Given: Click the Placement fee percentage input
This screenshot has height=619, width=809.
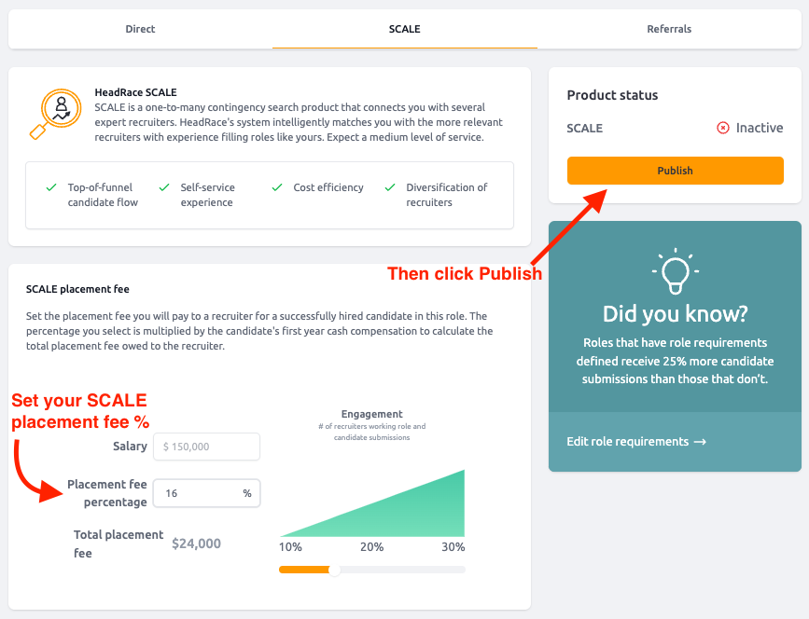Looking at the screenshot, I should coord(206,493).
